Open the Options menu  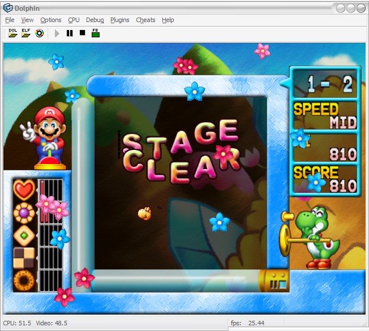click(x=51, y=20)
